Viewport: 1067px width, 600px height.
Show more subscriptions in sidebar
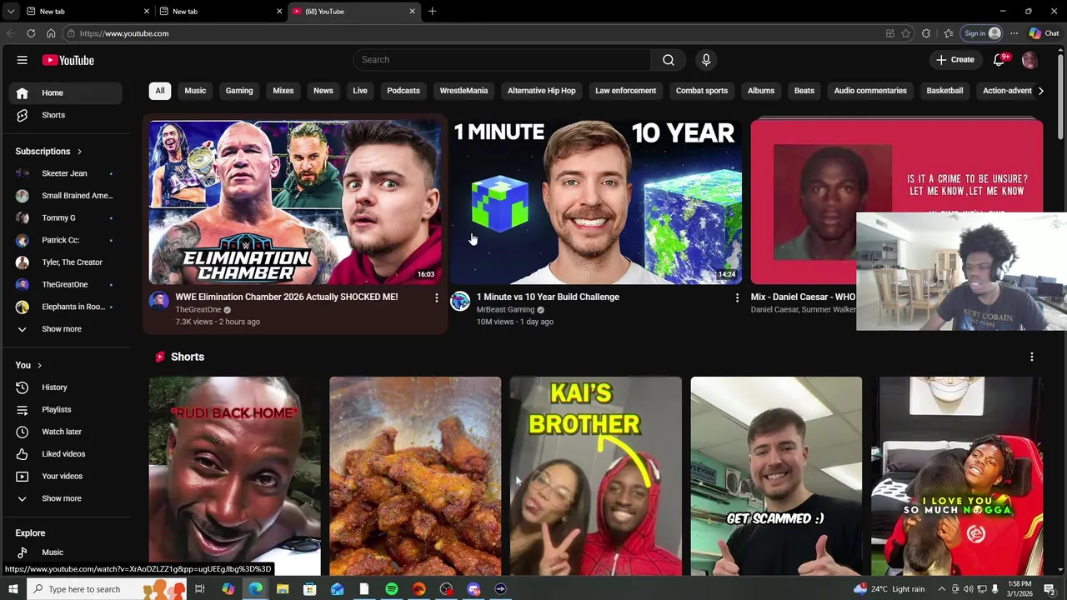coord(67,329)
